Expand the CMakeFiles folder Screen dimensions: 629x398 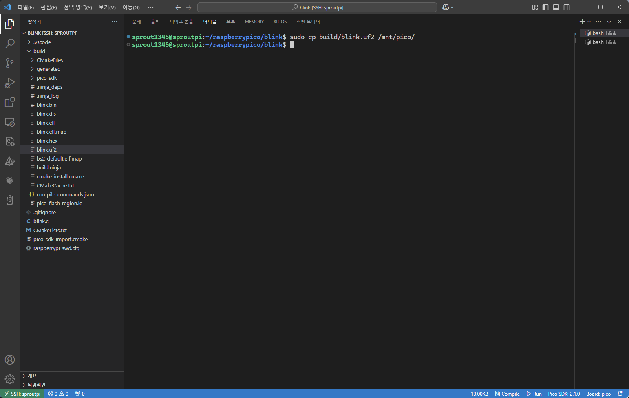[72, 60]
